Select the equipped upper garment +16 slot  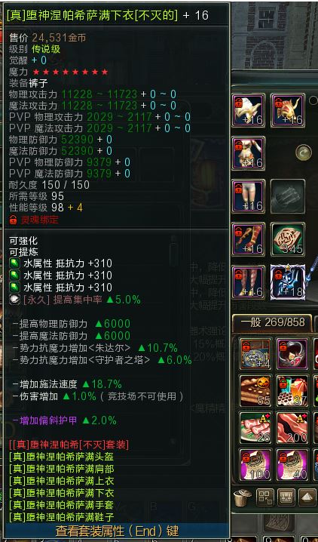249,153
